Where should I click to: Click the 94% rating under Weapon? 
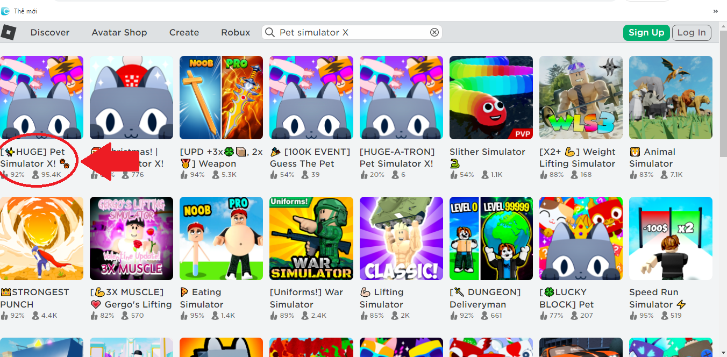(x=192, y=175)
